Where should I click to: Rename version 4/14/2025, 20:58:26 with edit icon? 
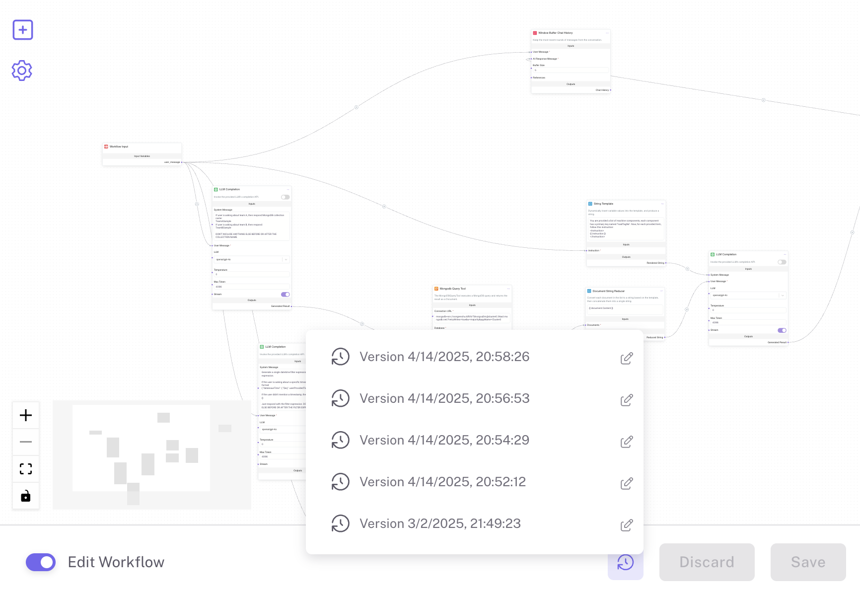627,358
